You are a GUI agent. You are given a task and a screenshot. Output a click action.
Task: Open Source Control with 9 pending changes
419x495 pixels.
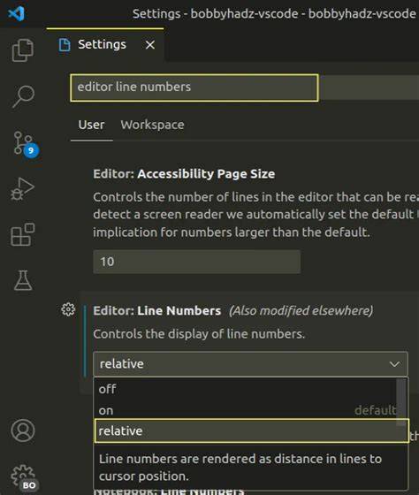[25, 144]
